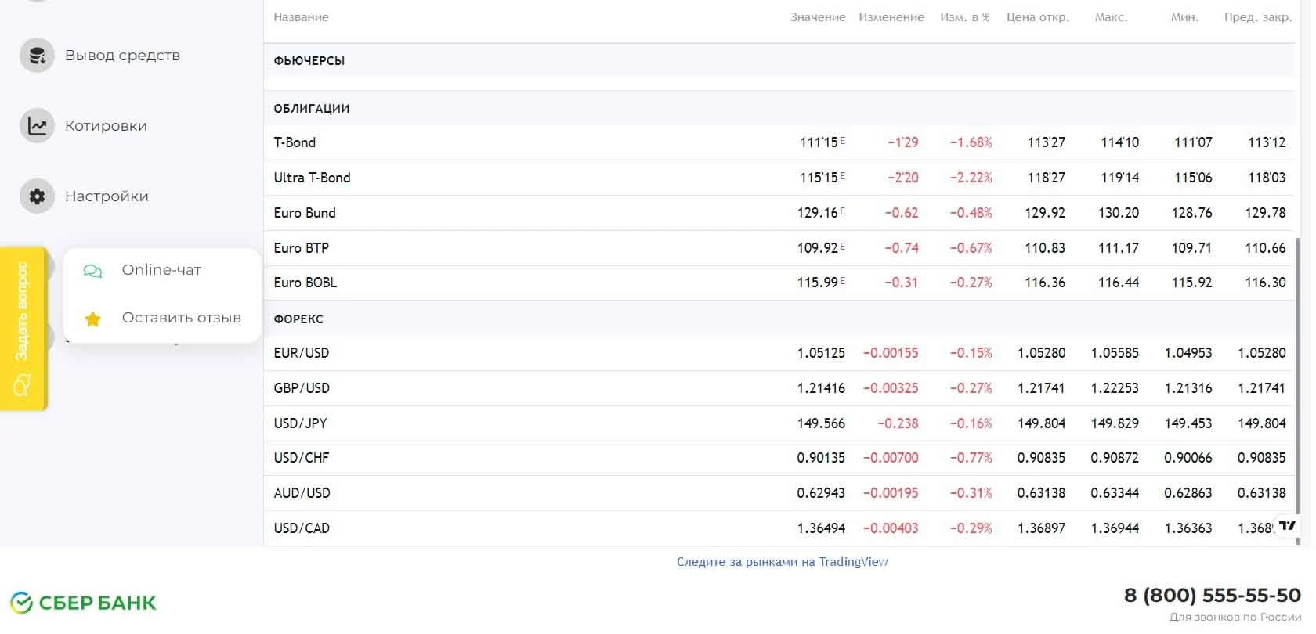The height and width of the screenshot is (634, 1316).
Task: Click the EUR/USD value 1.05125
Action: (821, 353)
